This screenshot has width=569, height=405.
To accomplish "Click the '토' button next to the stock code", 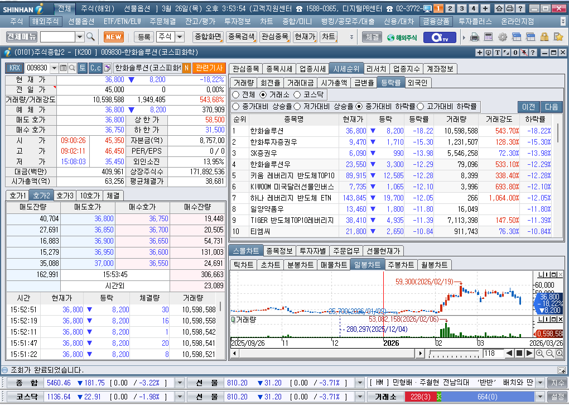I will [83, 68].
